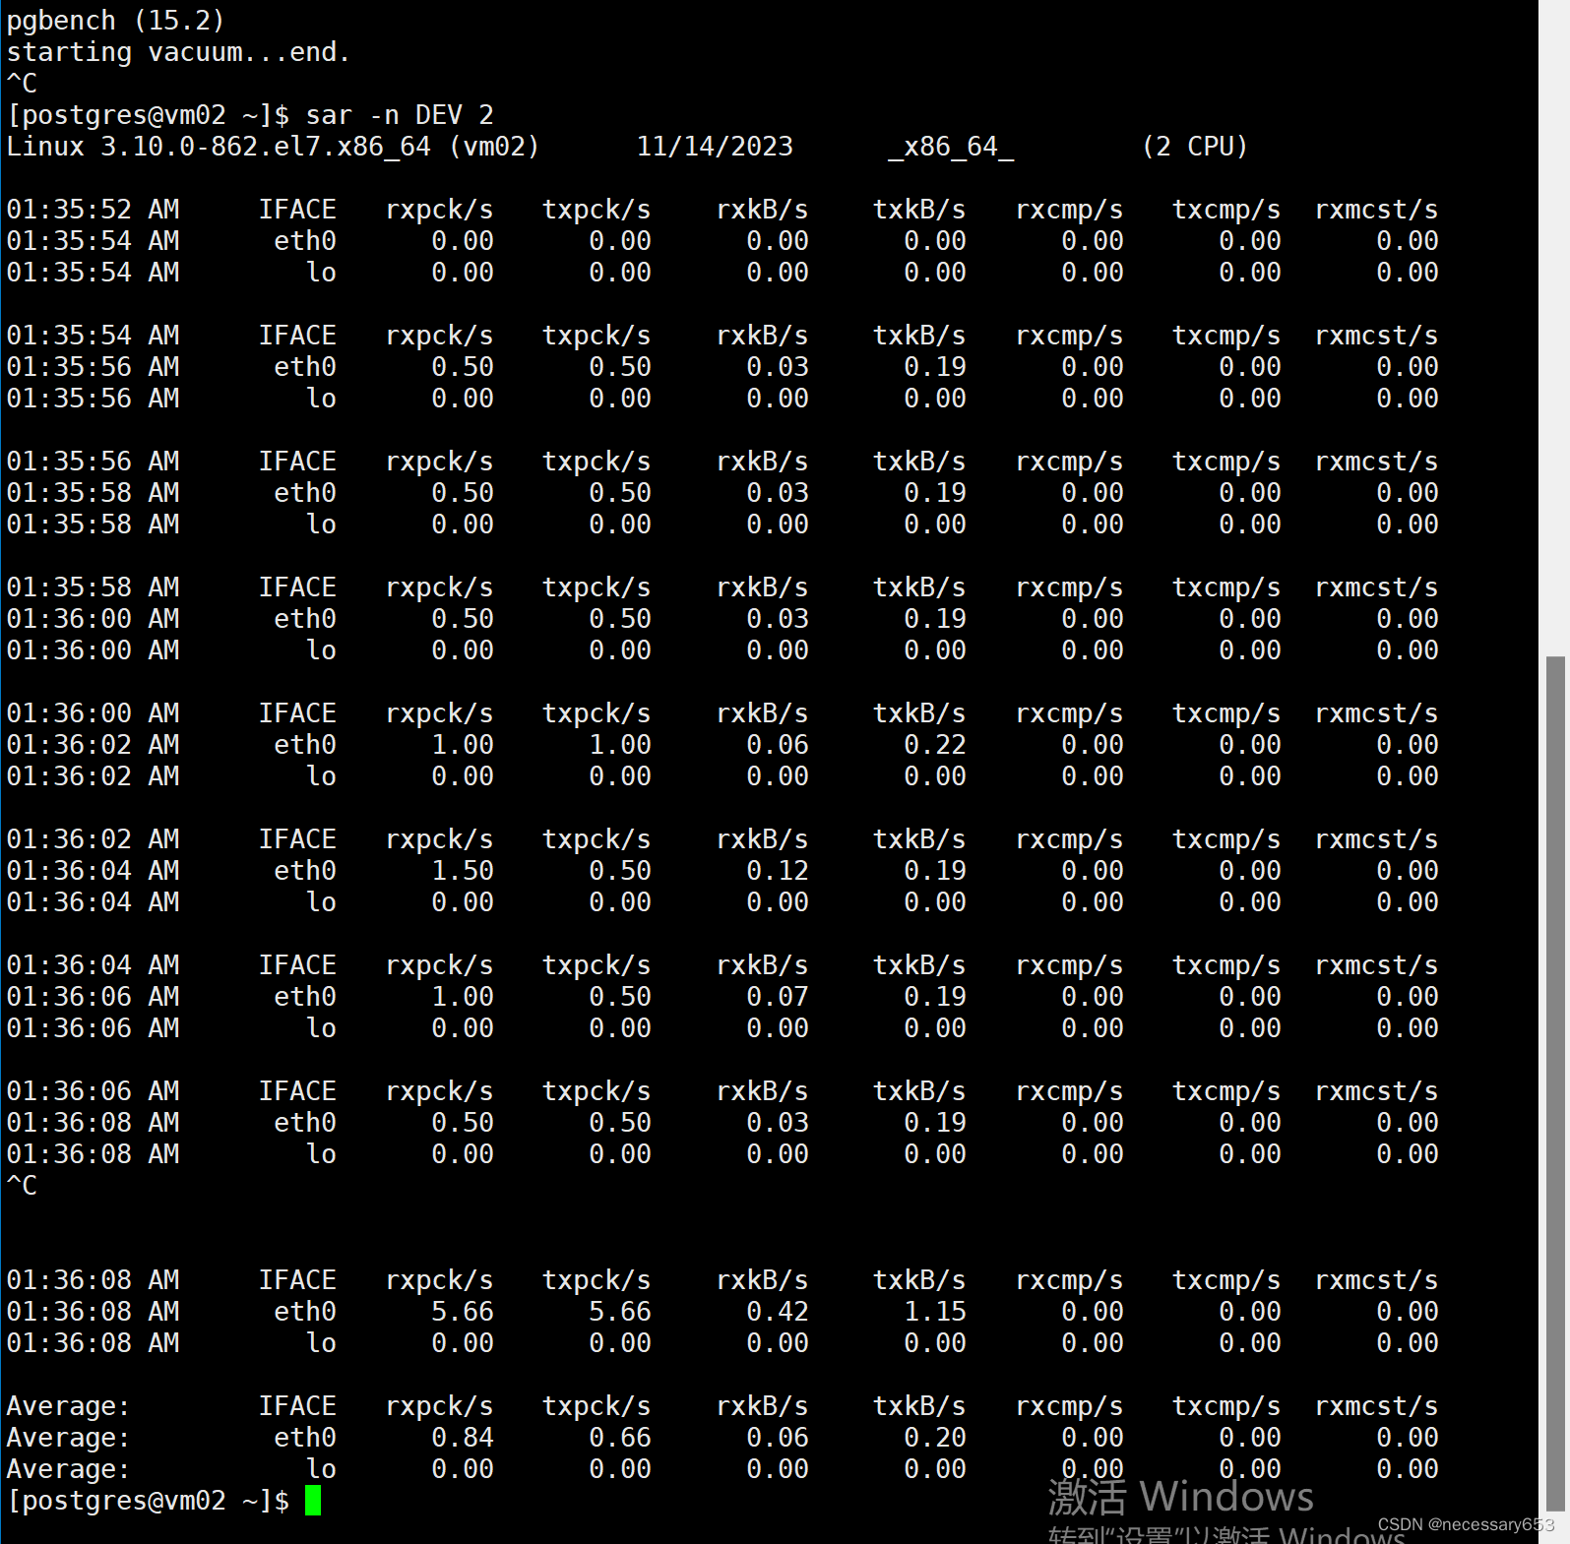The image size is (1570, 1544).
Task: Click the 'lo' interface in the Average row
Action: point(321,1469)
